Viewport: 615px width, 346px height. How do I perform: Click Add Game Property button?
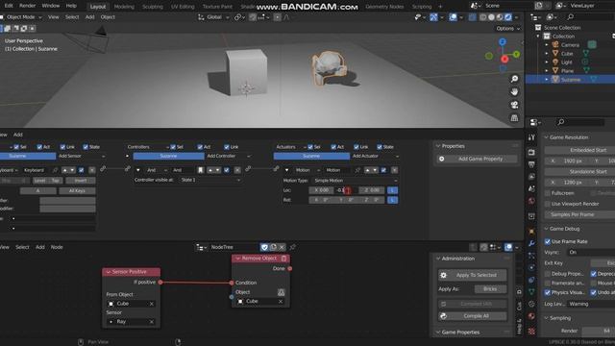click(477, 159)
